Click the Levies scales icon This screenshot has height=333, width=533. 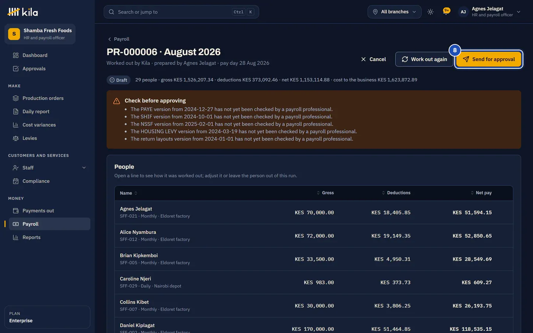(16, 138)
